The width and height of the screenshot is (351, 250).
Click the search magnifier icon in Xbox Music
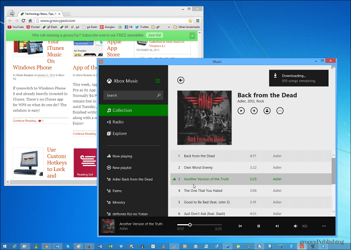(x=158, y=95)
